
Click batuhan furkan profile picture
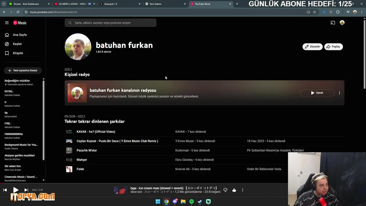pyautogui.click(x=78, y=47)
